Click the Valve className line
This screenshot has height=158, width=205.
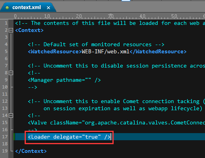point(116,123)
